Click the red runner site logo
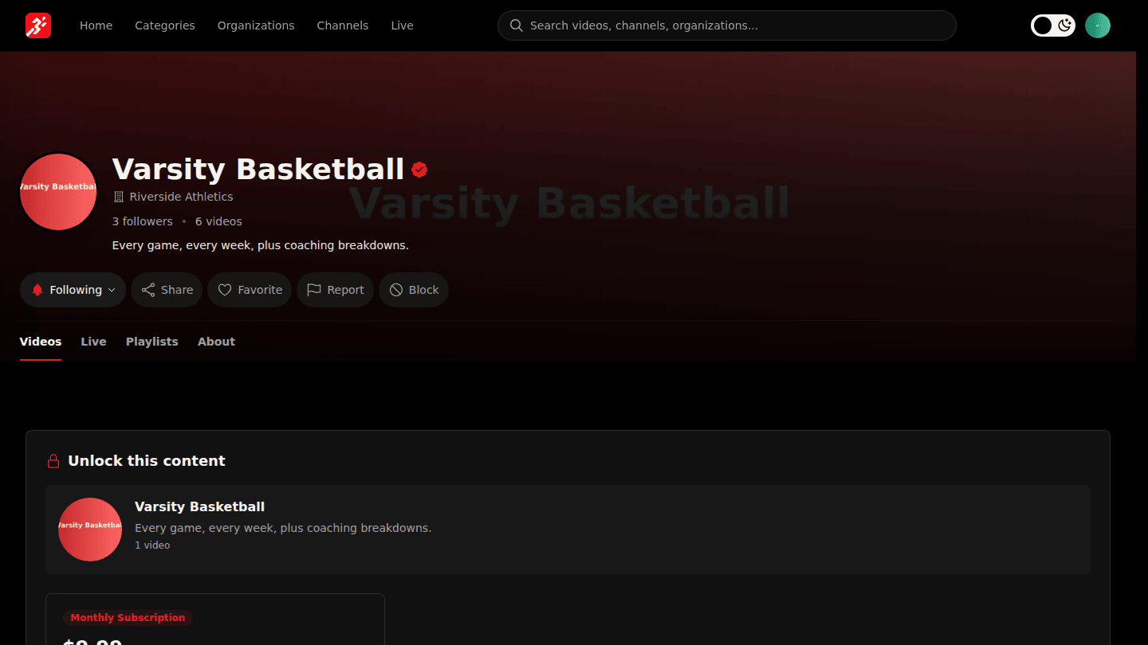 [38, 25]
